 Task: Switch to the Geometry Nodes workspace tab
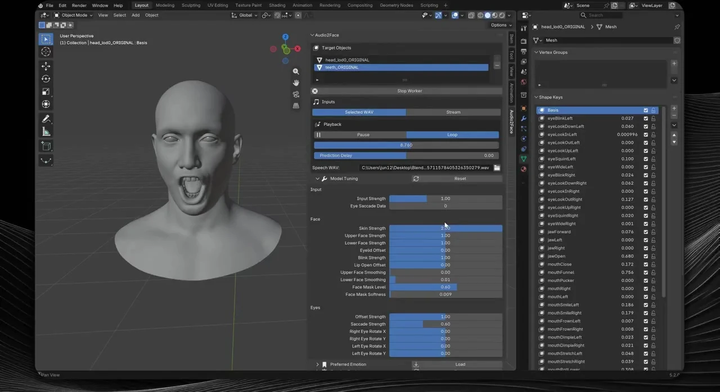tap(396, 5)
